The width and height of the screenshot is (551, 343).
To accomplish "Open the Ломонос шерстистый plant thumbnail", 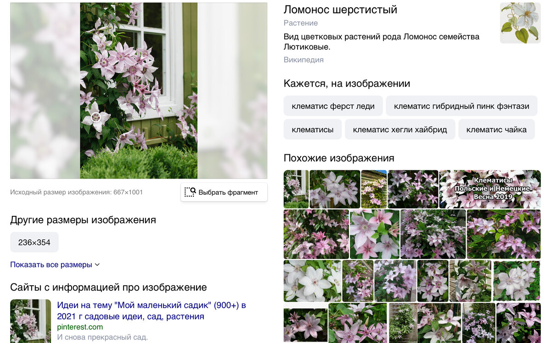I will [520, 23].
